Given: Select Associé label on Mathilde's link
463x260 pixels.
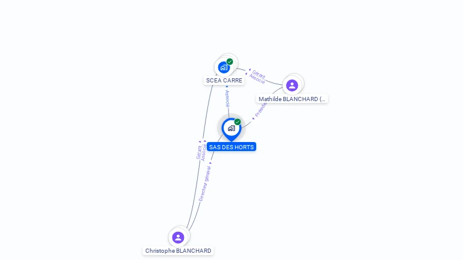Looking at the screenshot, I should (x=257, y=79).
